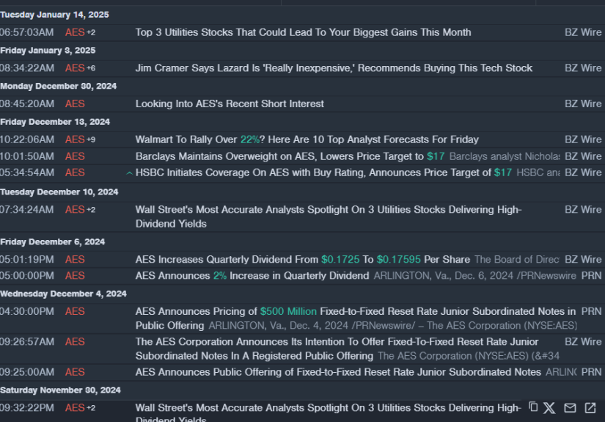Open the Looking Into AES's Recent Short Interest story
Viewport: 605px width, 422px height.
point(230,103)
